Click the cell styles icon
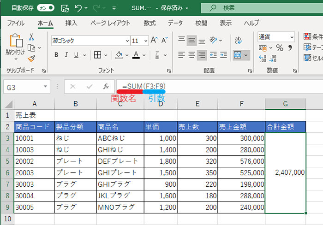Viewport: 323px width, 225px height. coord(307,58)
